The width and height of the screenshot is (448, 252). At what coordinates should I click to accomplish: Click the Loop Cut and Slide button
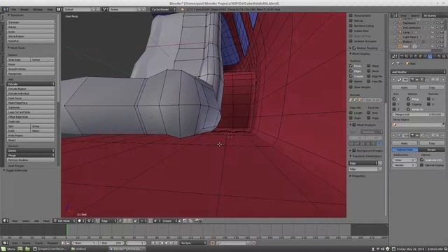point(31,112)
